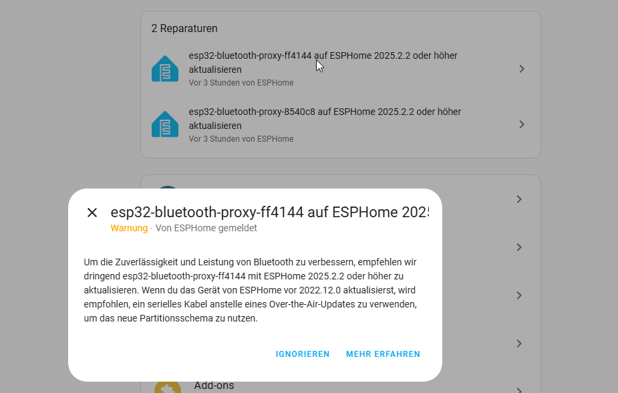Expand the esp32-bluetooth-proxy-ff4144 repair chevron
This screenshot has height=393, width=618.
coord(522,69)
